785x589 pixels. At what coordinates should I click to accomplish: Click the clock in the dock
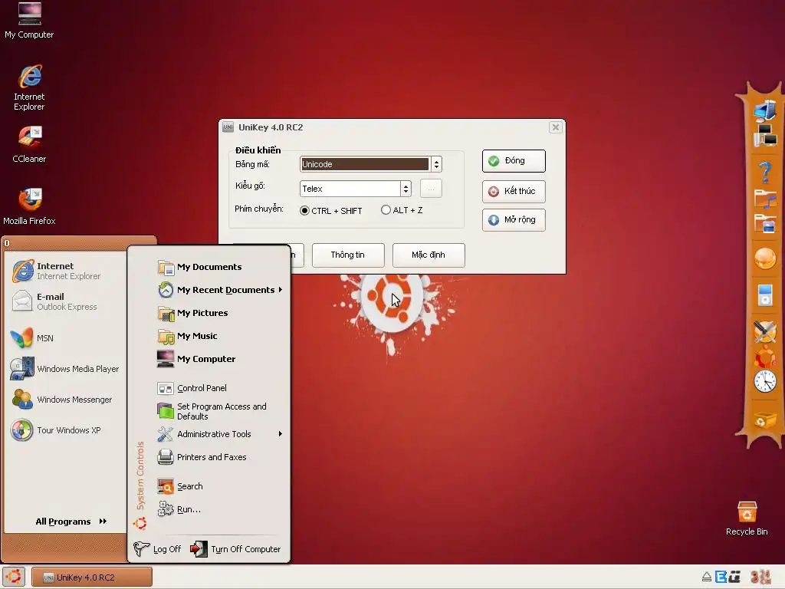(x=765, y=382)
